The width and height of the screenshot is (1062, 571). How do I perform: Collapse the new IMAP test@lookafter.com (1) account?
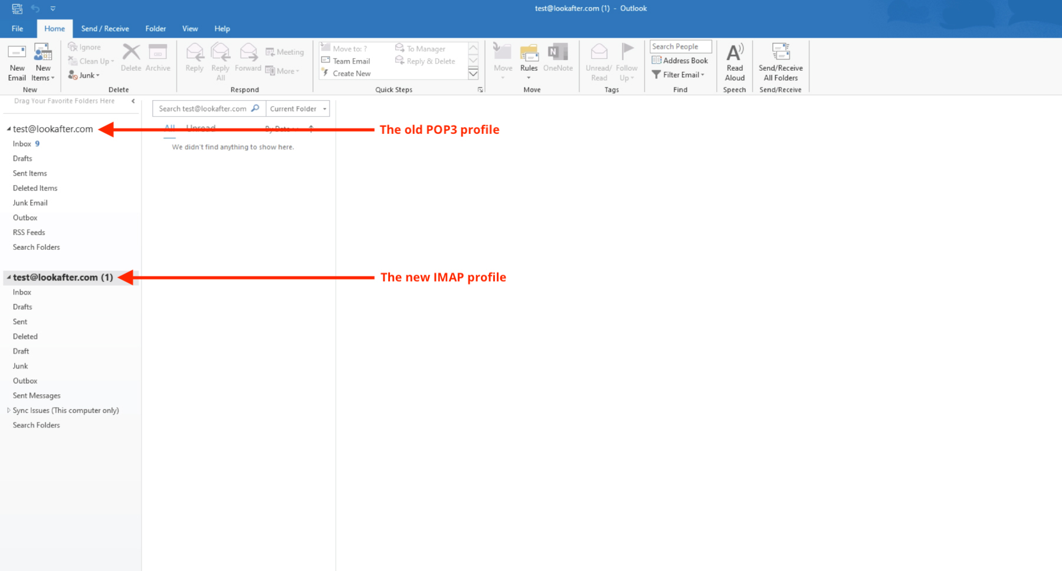pyautogui.click(x=8, y=277)
